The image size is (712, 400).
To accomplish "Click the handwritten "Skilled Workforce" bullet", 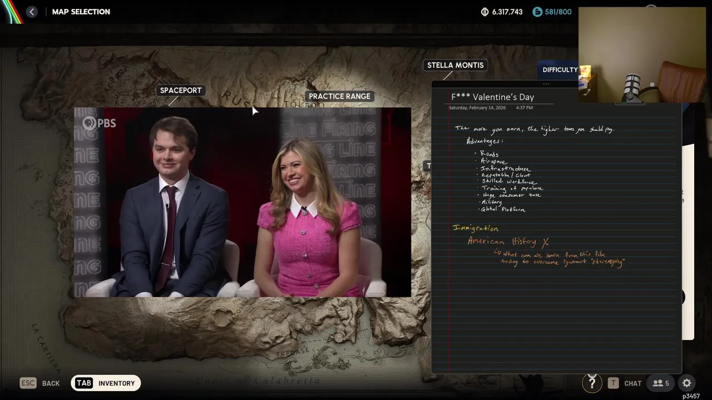I will coord(508,182).
